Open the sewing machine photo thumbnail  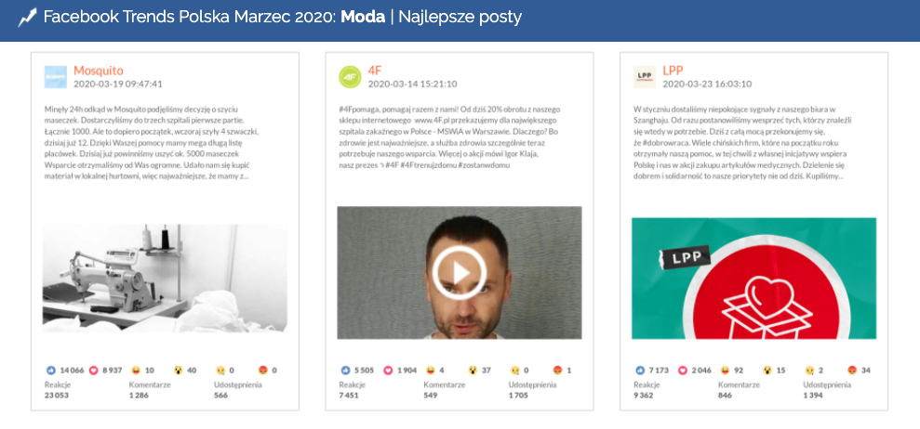[165, 277]
